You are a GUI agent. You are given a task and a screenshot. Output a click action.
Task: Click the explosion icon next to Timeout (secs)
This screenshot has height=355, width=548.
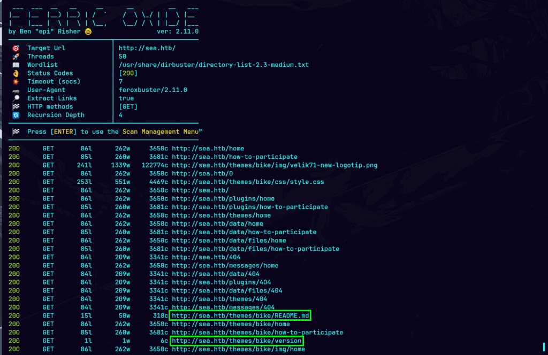tap(16, 82)
